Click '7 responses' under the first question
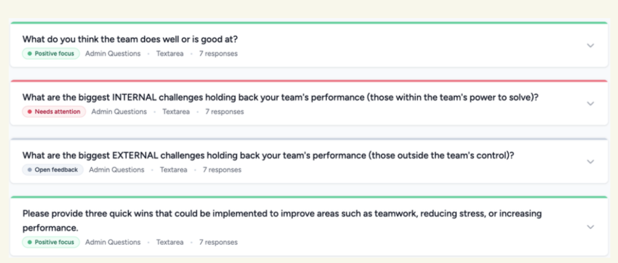 (218, 54)
